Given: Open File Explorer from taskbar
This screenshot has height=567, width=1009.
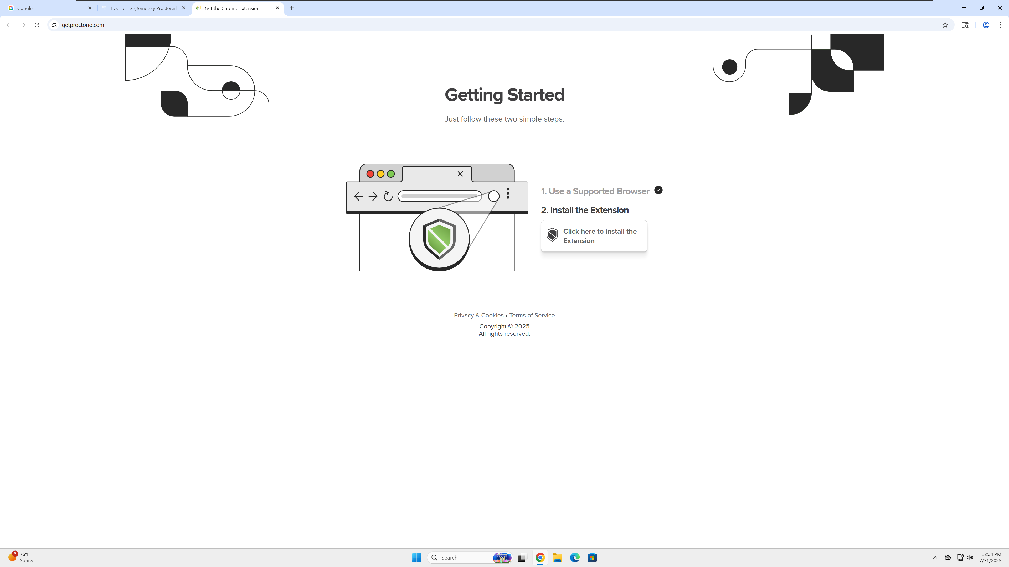Looking at the screenshot, I should click(x=557, y=558).
